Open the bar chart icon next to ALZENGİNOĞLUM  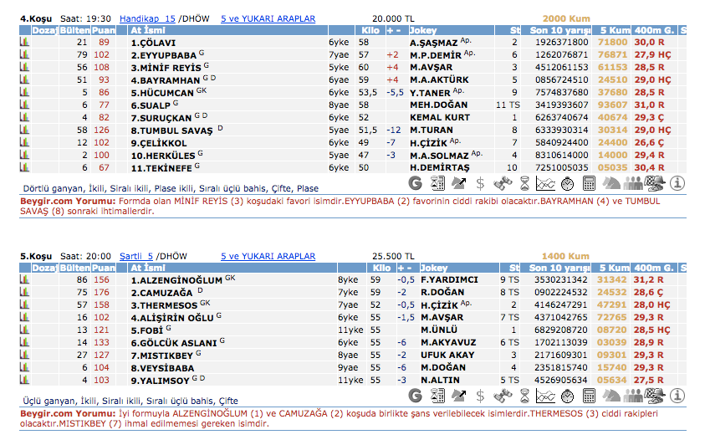[25, 280]
